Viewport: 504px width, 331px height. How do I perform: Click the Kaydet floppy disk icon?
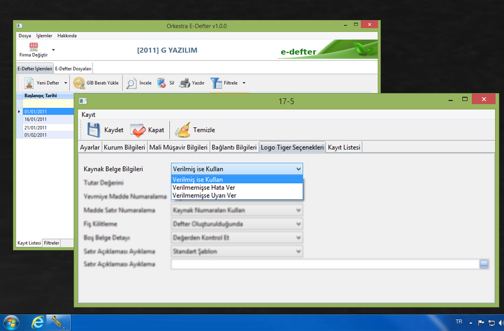coord(94,130)
